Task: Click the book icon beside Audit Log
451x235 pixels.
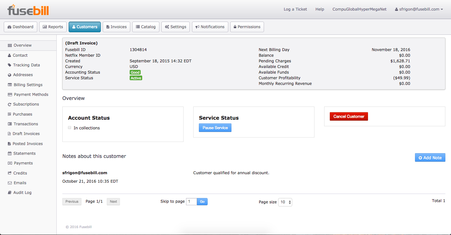Action: (x=10, y=193)
